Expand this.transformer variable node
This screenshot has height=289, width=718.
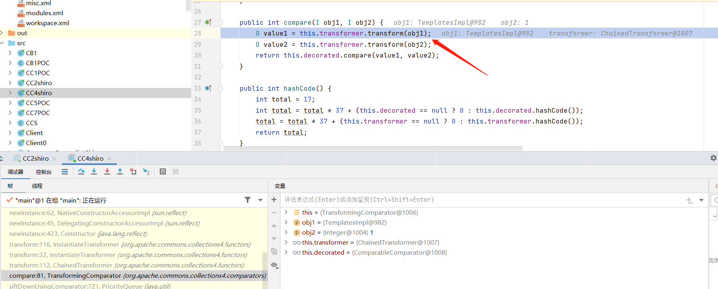point(286,242)
